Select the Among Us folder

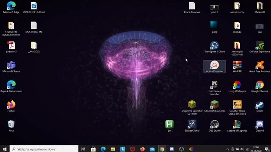coord(237,49)
